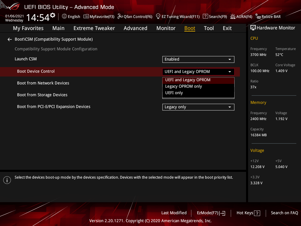Switch to the Advanced tab
Image resolution: width=301 pixels, height=226 pixels.
[136, 28]
